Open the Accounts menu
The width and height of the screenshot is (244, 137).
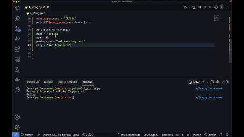(x=17, y=117)
